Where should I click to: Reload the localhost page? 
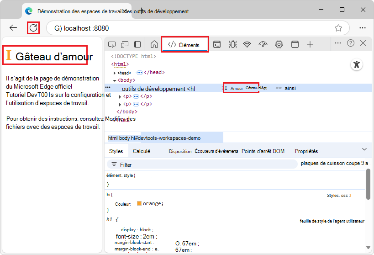pyautogui.click(x=33, y=28)
